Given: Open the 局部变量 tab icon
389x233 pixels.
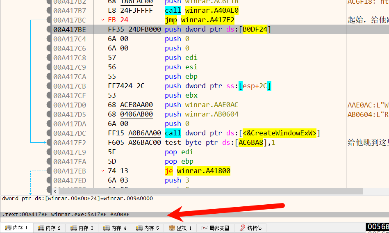Looking at the screenshot, I should (205, 228).
